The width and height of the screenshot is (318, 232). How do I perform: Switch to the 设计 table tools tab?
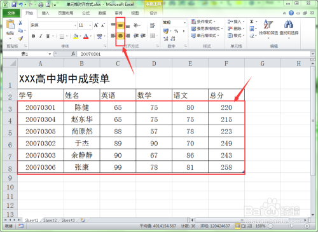(x=153, y=13)
